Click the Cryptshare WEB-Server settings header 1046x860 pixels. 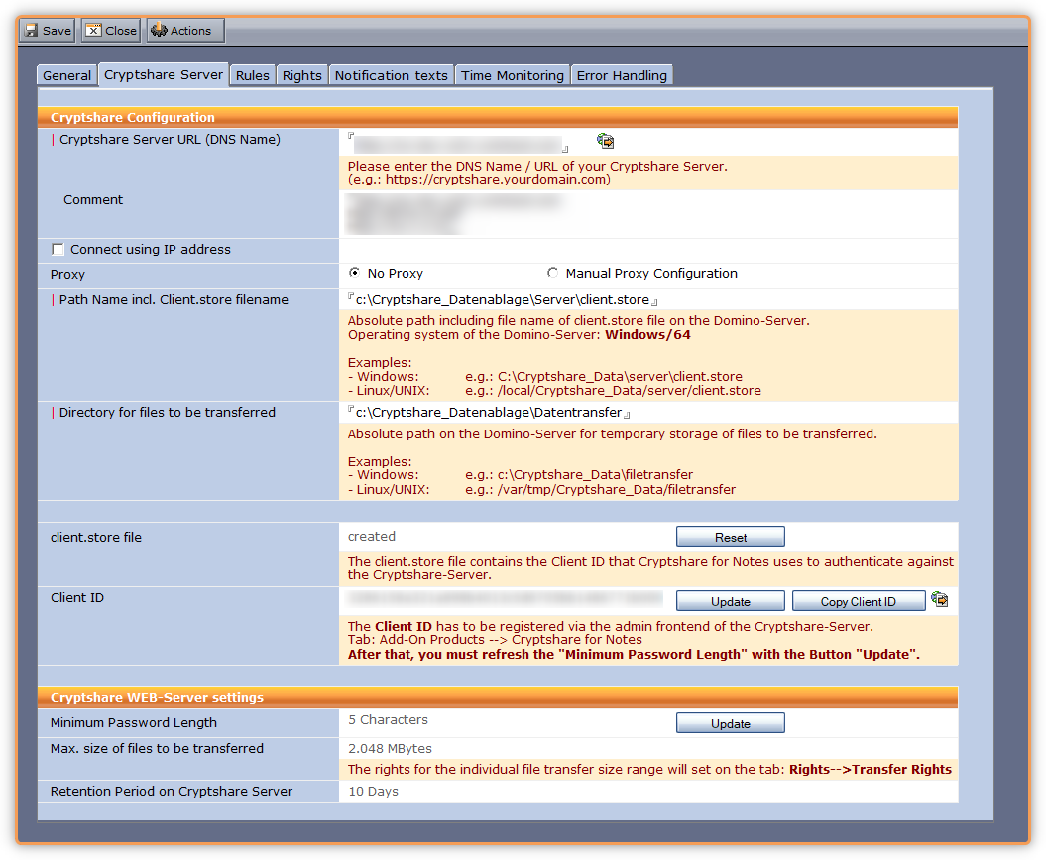(498, 698)
